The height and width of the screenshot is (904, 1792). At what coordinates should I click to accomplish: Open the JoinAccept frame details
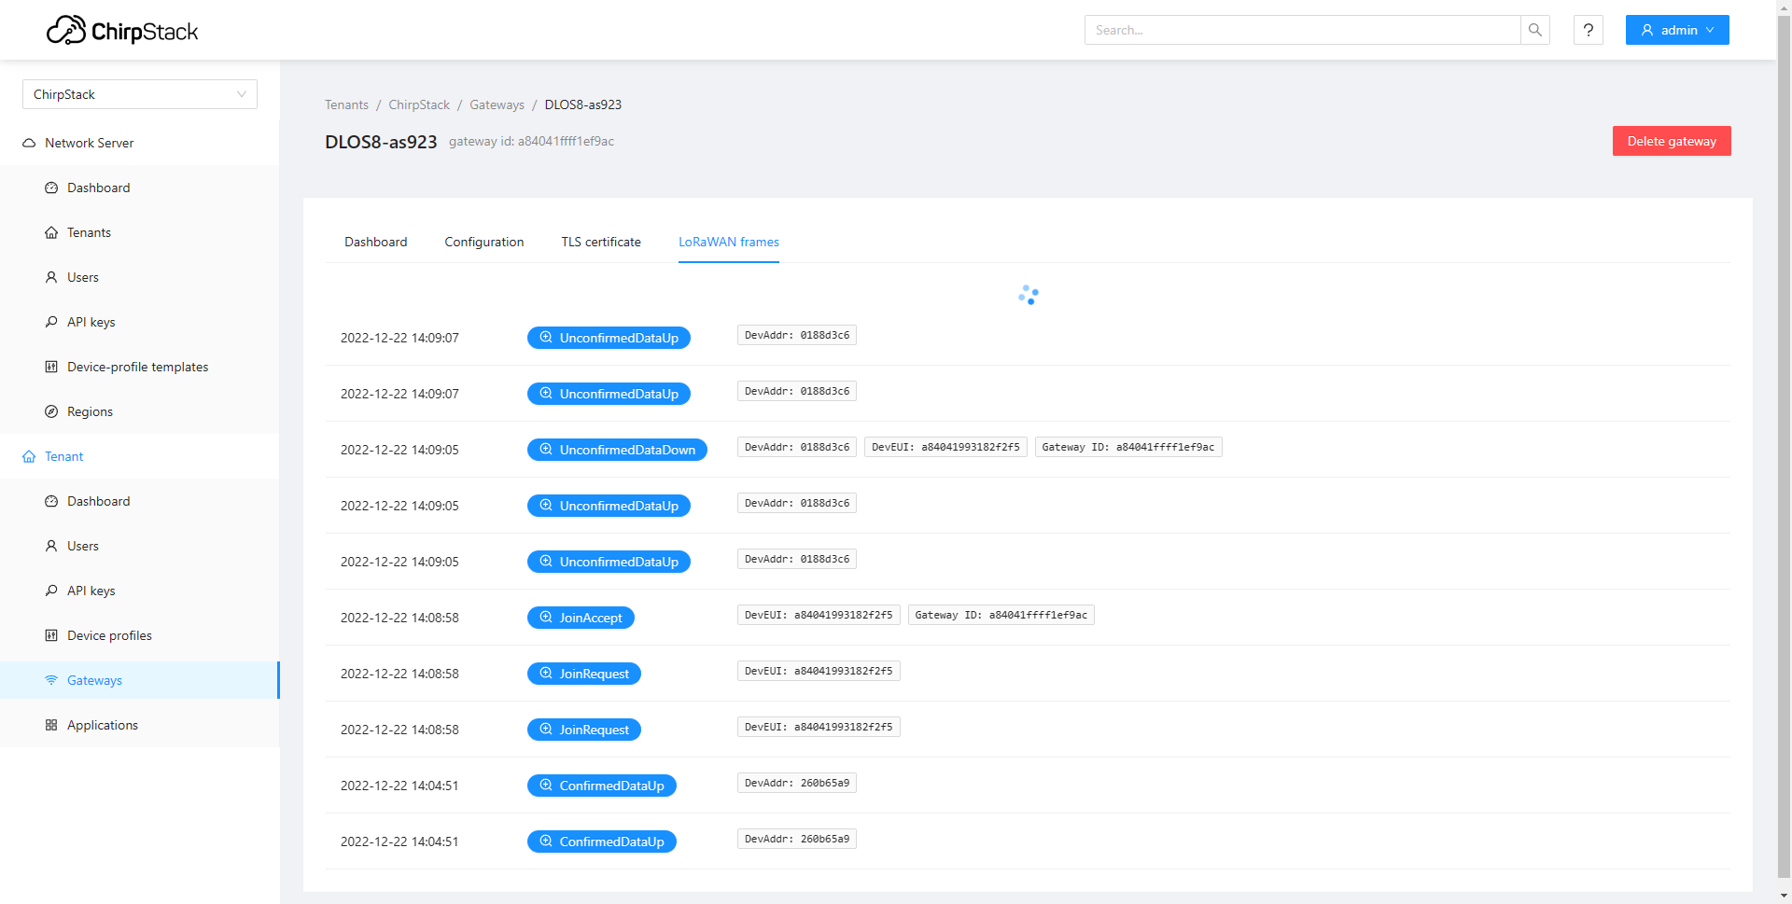[581, 618]
